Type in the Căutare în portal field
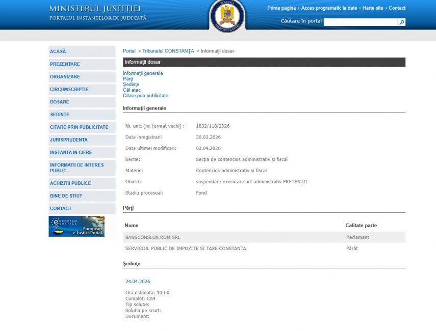 coord(360,22)
